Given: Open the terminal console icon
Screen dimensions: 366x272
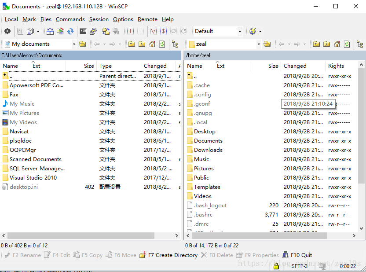Looking at the screenshot, I should point(83,31).
